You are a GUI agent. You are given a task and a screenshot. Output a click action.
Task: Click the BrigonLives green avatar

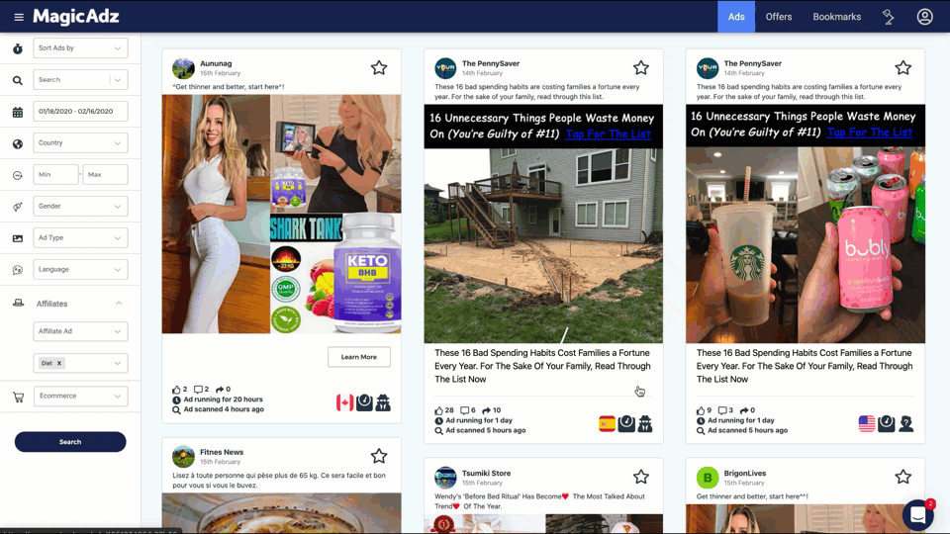pyautogui.click(x=707, y=478)
